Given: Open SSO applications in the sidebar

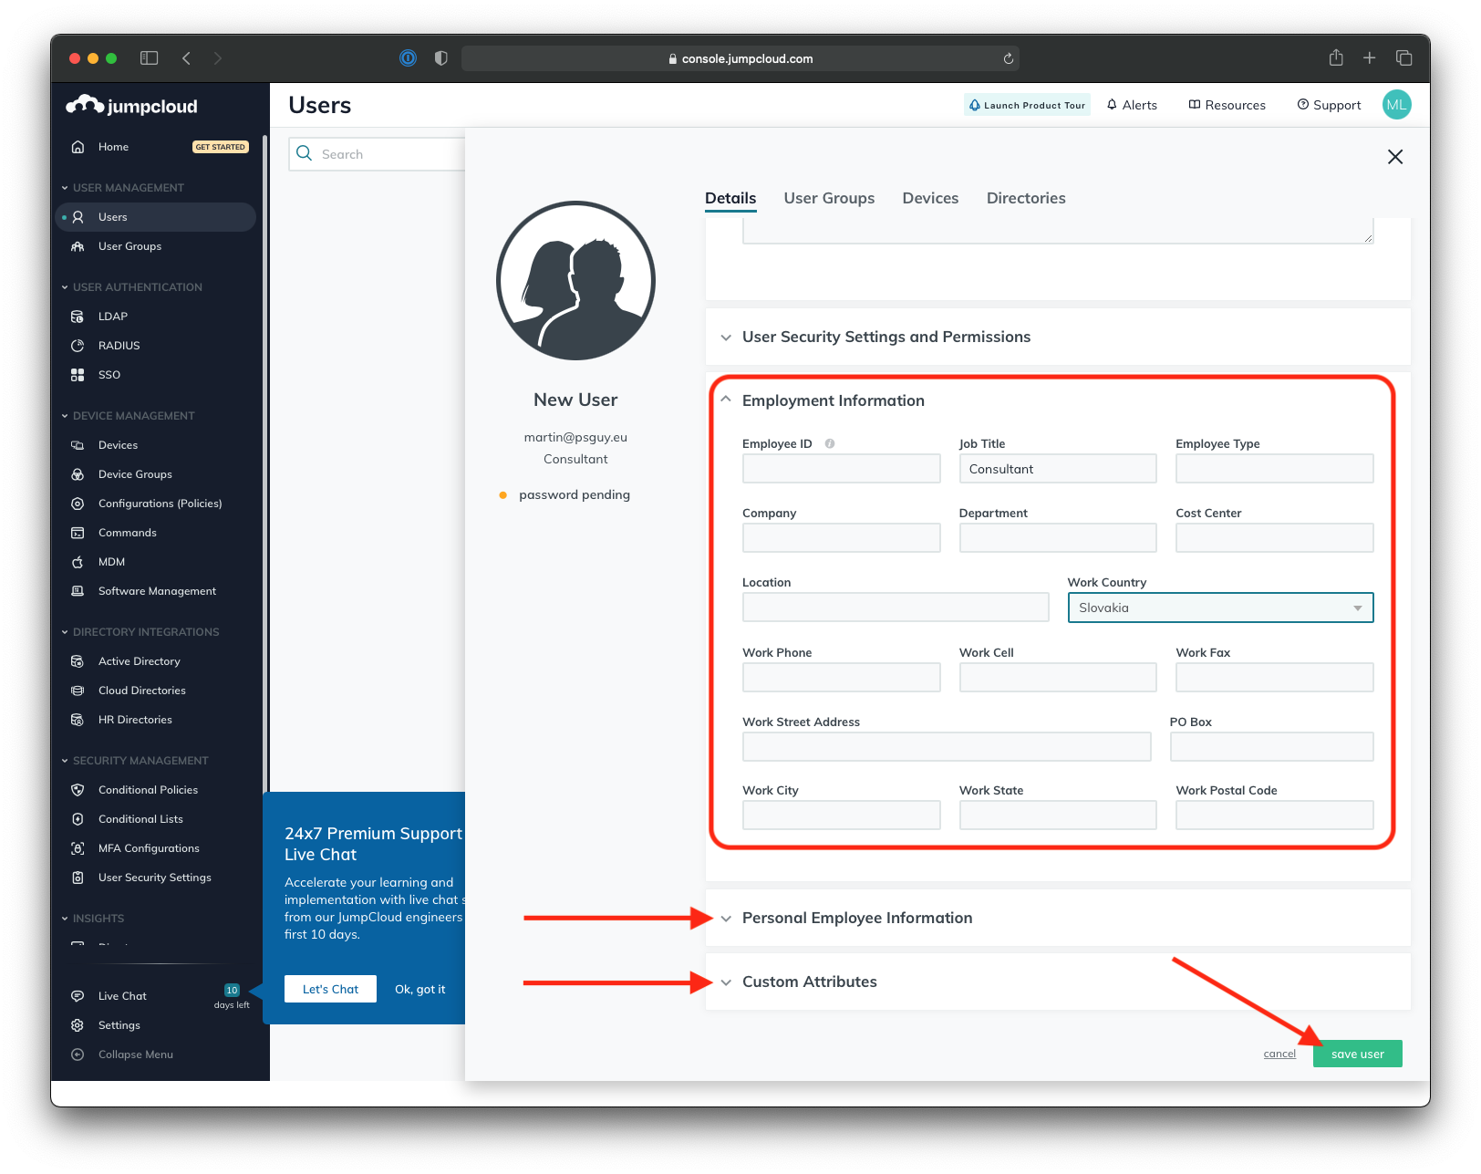Looking at the screenshot, I should pyautogui.click(x=109, y=375).
